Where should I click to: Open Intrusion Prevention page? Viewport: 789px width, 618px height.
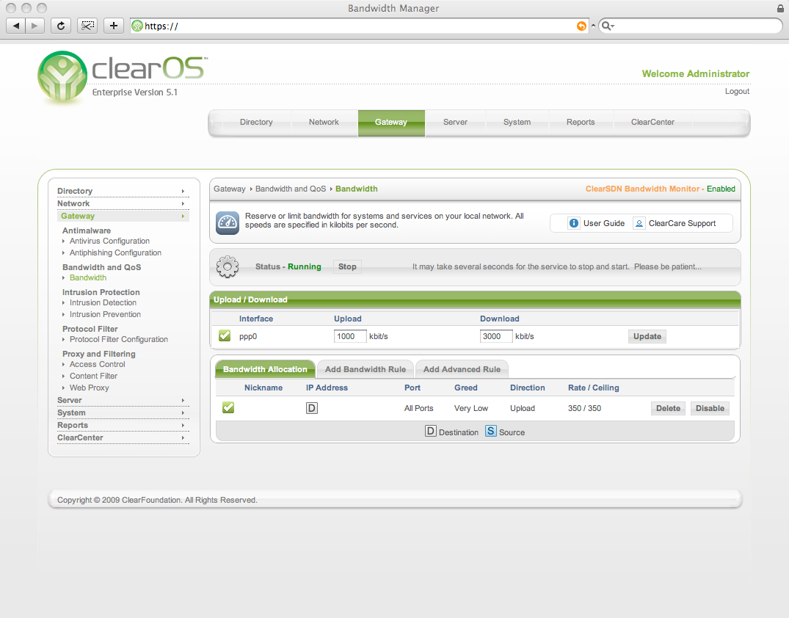[105, 315]
